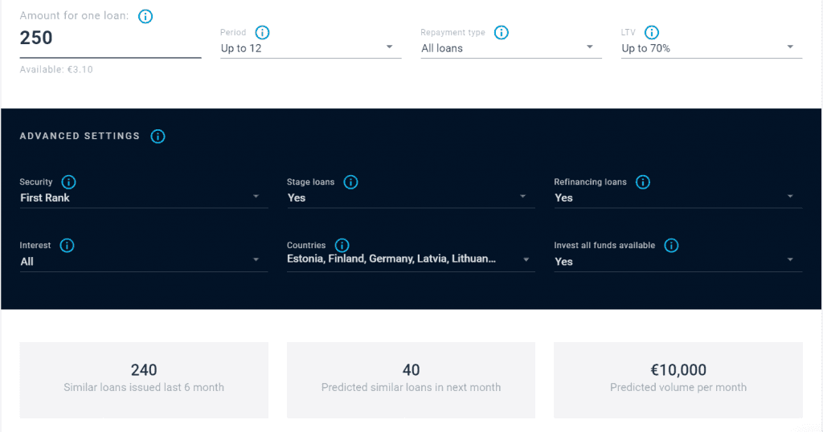Image resolution: width=823 pixels, height=432 pixels.
Task: Open the Stage loans Yes dropdown
Action: [x=410, y=198]
